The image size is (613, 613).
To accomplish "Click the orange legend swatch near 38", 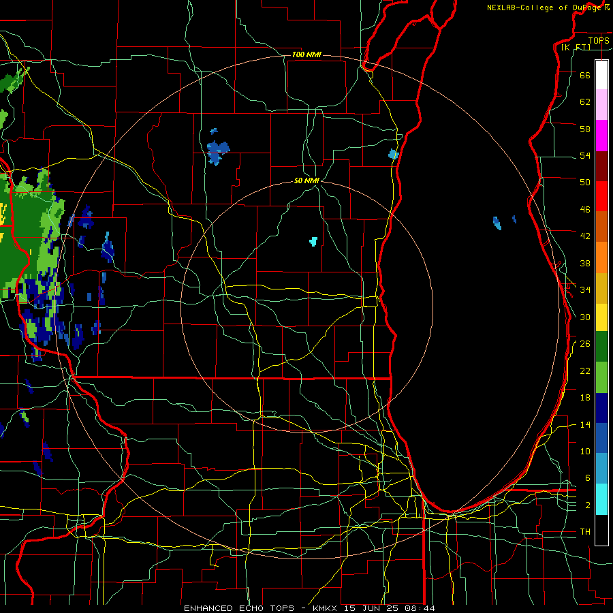I will coord(601,257).
